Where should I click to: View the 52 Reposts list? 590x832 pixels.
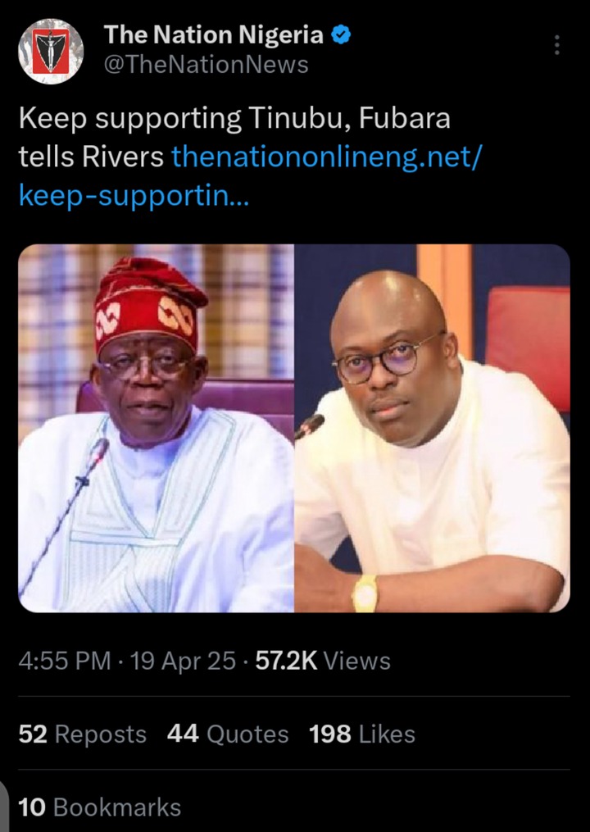[x=82, y=734]
